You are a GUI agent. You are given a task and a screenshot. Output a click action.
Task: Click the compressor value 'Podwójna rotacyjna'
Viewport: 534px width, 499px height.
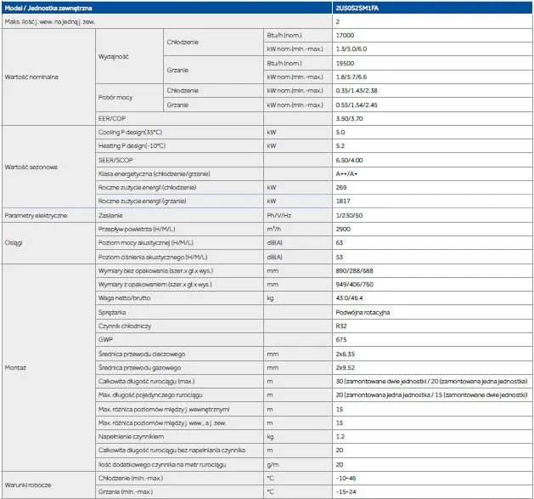click(x=363, y=313)
